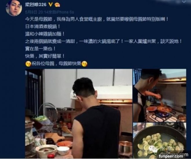191x159 pixels.
Task: Expand the post options chevron at top right
Action: (184, 2)
